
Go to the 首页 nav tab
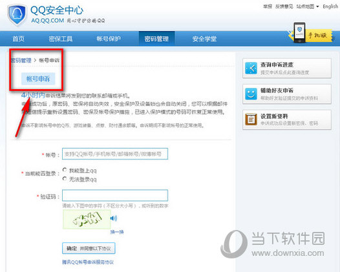[x=19, y=39]
